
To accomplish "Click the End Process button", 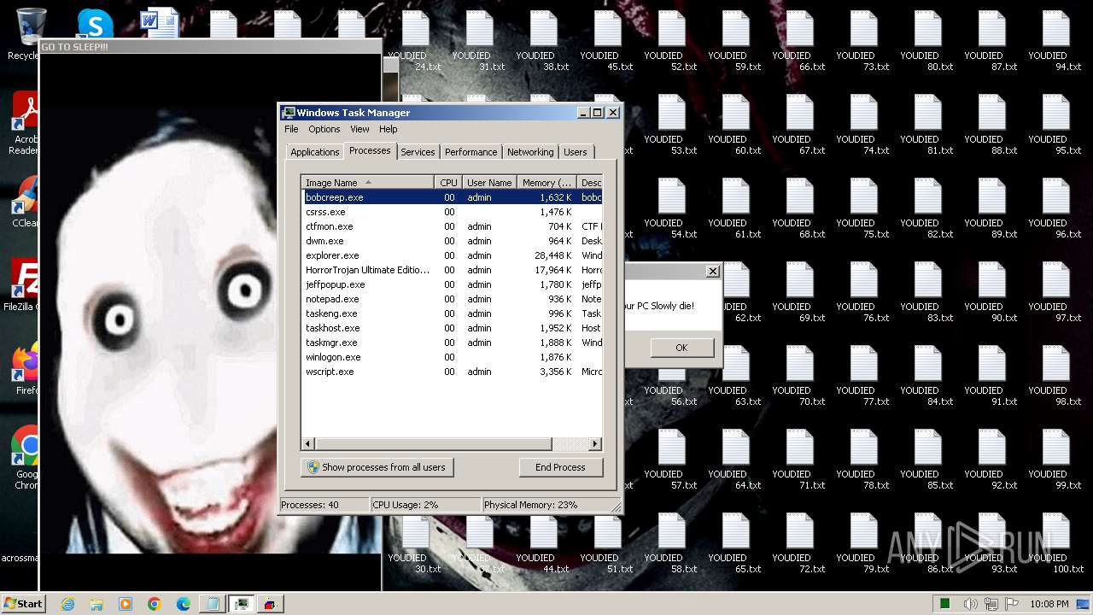I will coord(560,467).
